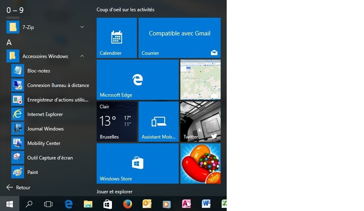The height and width of the screenshot is (211, 364).
Task: Click the 0 – 9 section header
Action: coord(15,10)
